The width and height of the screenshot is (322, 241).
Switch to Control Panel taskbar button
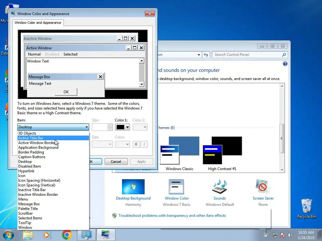point(86,235)
